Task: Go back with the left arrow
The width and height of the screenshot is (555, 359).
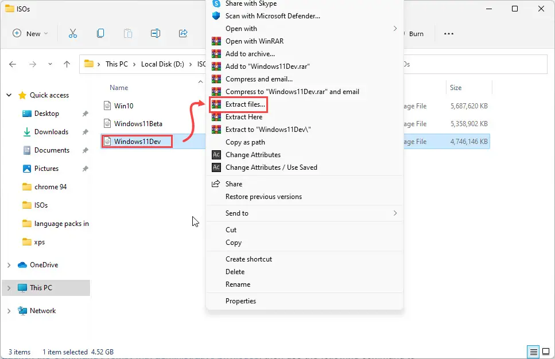Action: coord(13,64)
